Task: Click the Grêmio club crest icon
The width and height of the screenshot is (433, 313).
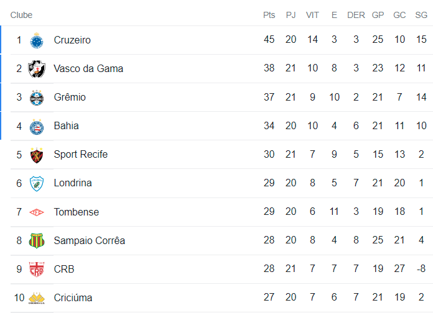Action: pyautogui.click(x=37, y=98)
